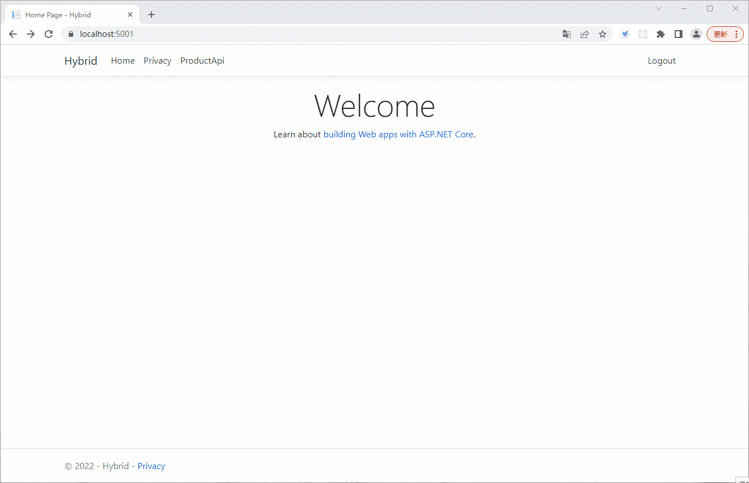This screenshot has width=749, height=483.
Task: Minimize the browser window
Action: [684, 8]
